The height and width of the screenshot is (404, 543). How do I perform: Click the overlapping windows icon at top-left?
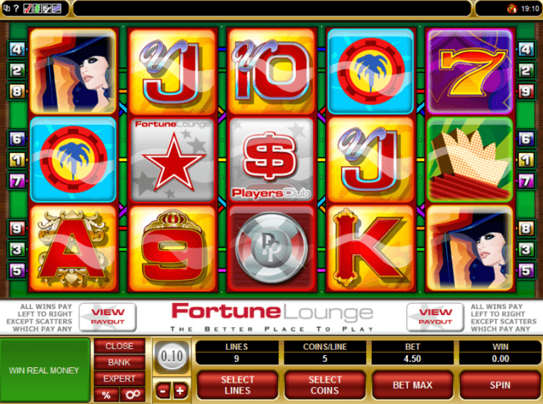coord(6,8)
